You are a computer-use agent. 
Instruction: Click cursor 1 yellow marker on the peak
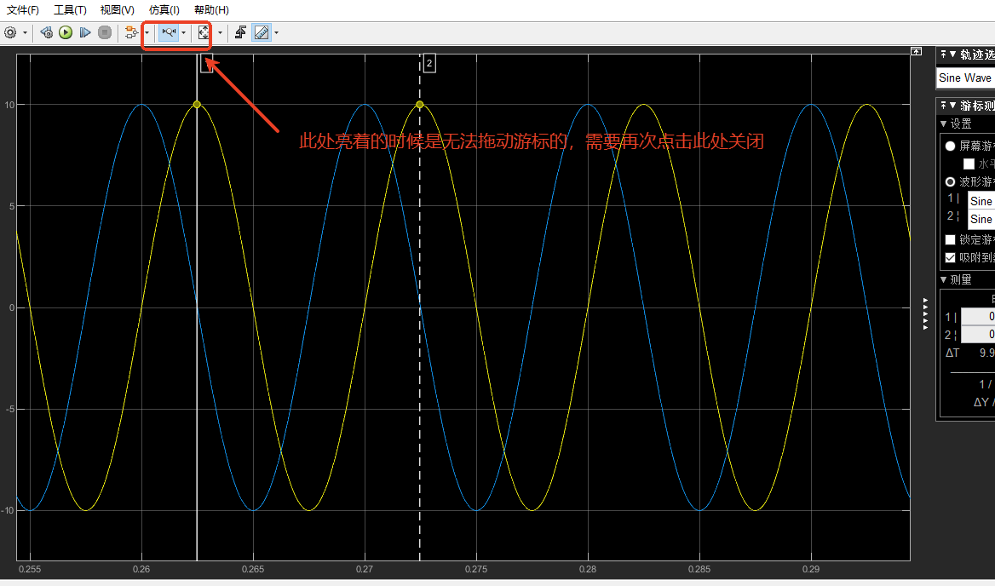(197, 105)
